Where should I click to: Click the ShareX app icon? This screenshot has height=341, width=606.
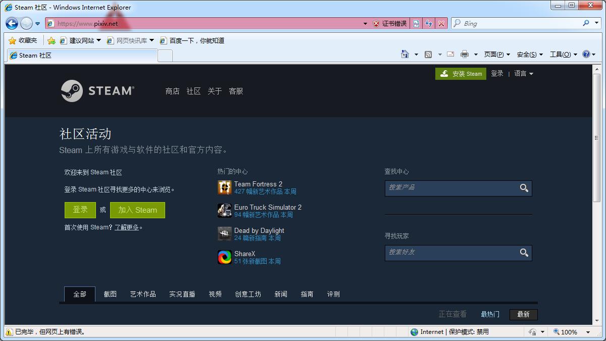[224, 257]
